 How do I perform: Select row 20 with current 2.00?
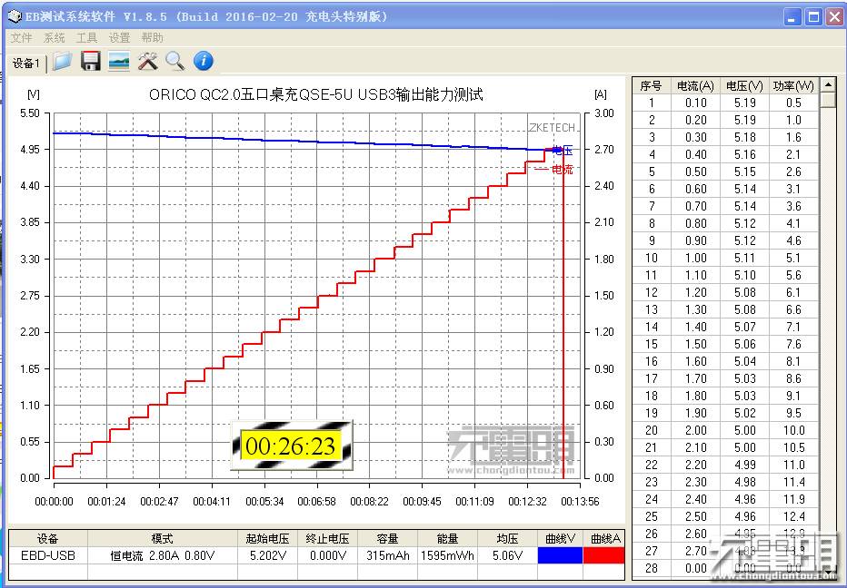point(725,430)
